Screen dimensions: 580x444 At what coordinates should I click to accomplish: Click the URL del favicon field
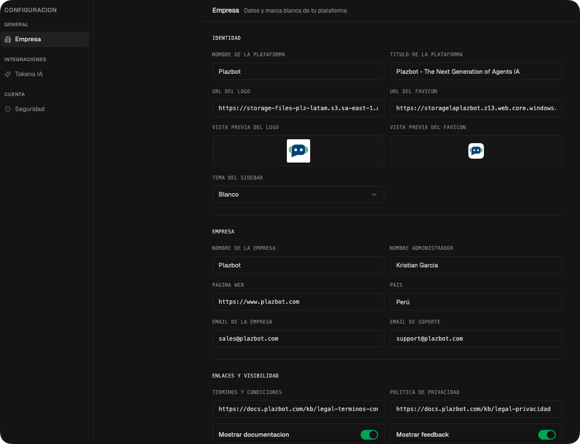point(476,108)
